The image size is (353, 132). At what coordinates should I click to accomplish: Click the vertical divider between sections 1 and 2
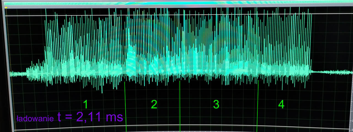click(x=125, y=105)
